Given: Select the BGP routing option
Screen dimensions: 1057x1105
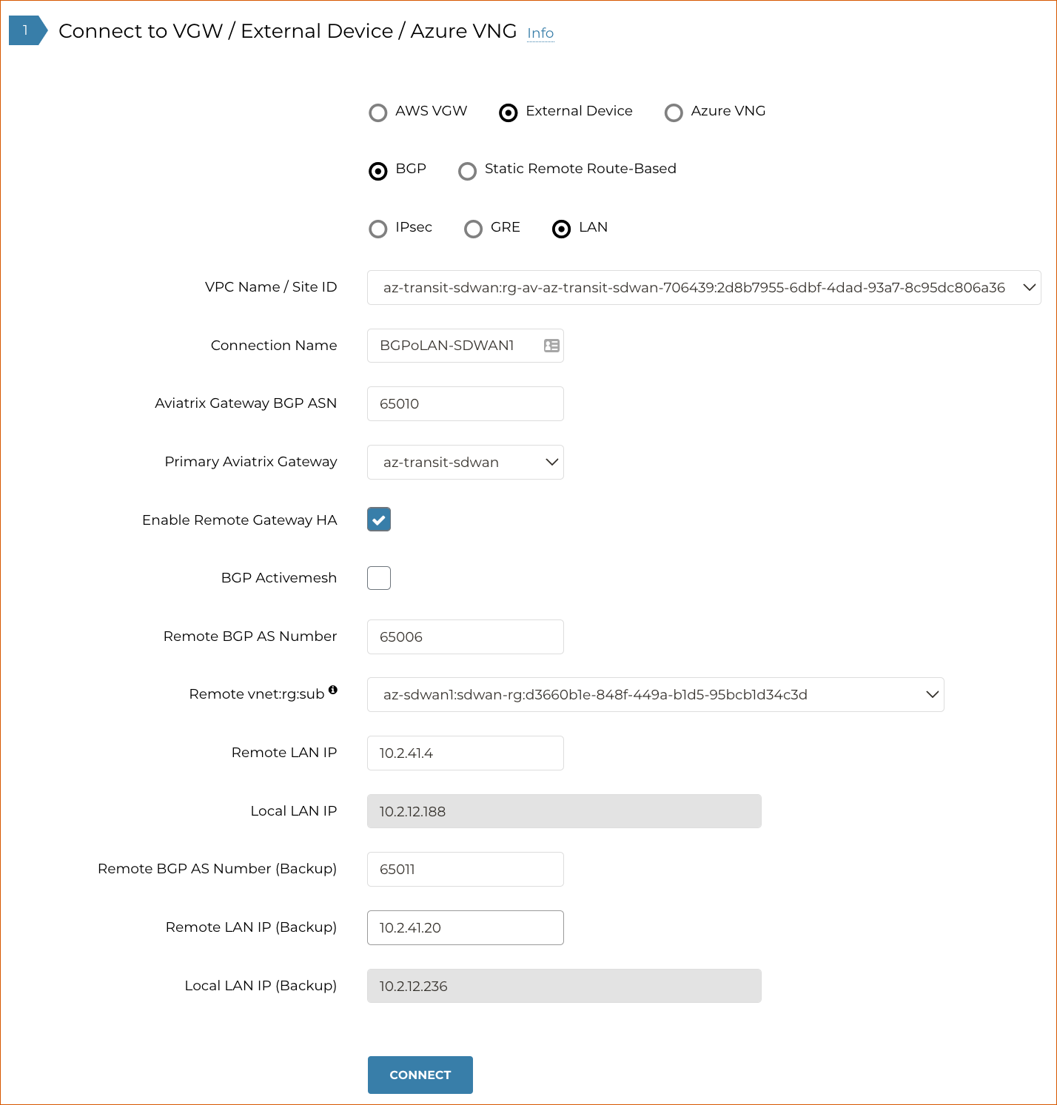Looking at the screenshot, I should pos(378,171).
